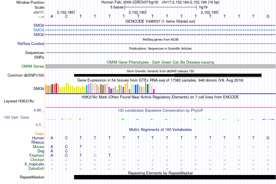This screenshot has height=184, width=276.
Task: Click the Elephant alignment row label
Action: coord(37,155)
